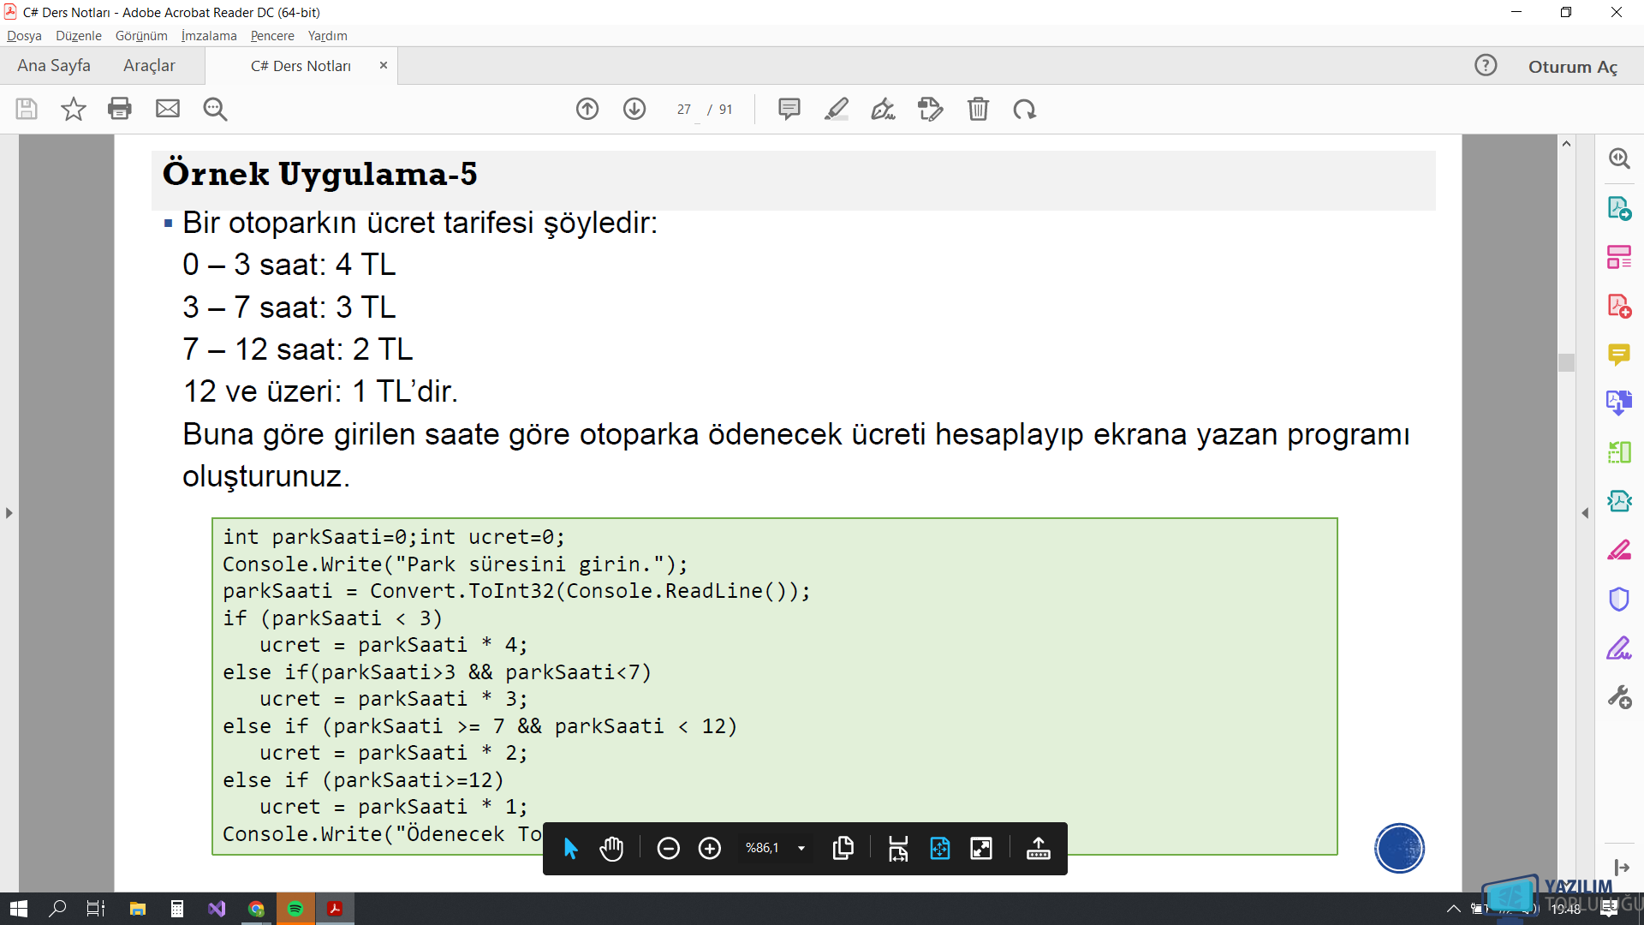This screenshot has height=925, width=1644.
Task: Open the Windows Start menu
Action: click(19, 909)
